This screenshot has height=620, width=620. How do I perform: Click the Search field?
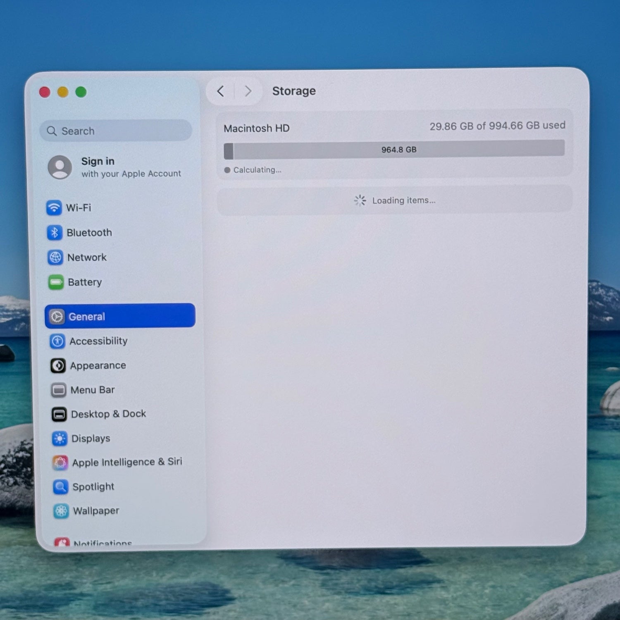tap(116, 131)
